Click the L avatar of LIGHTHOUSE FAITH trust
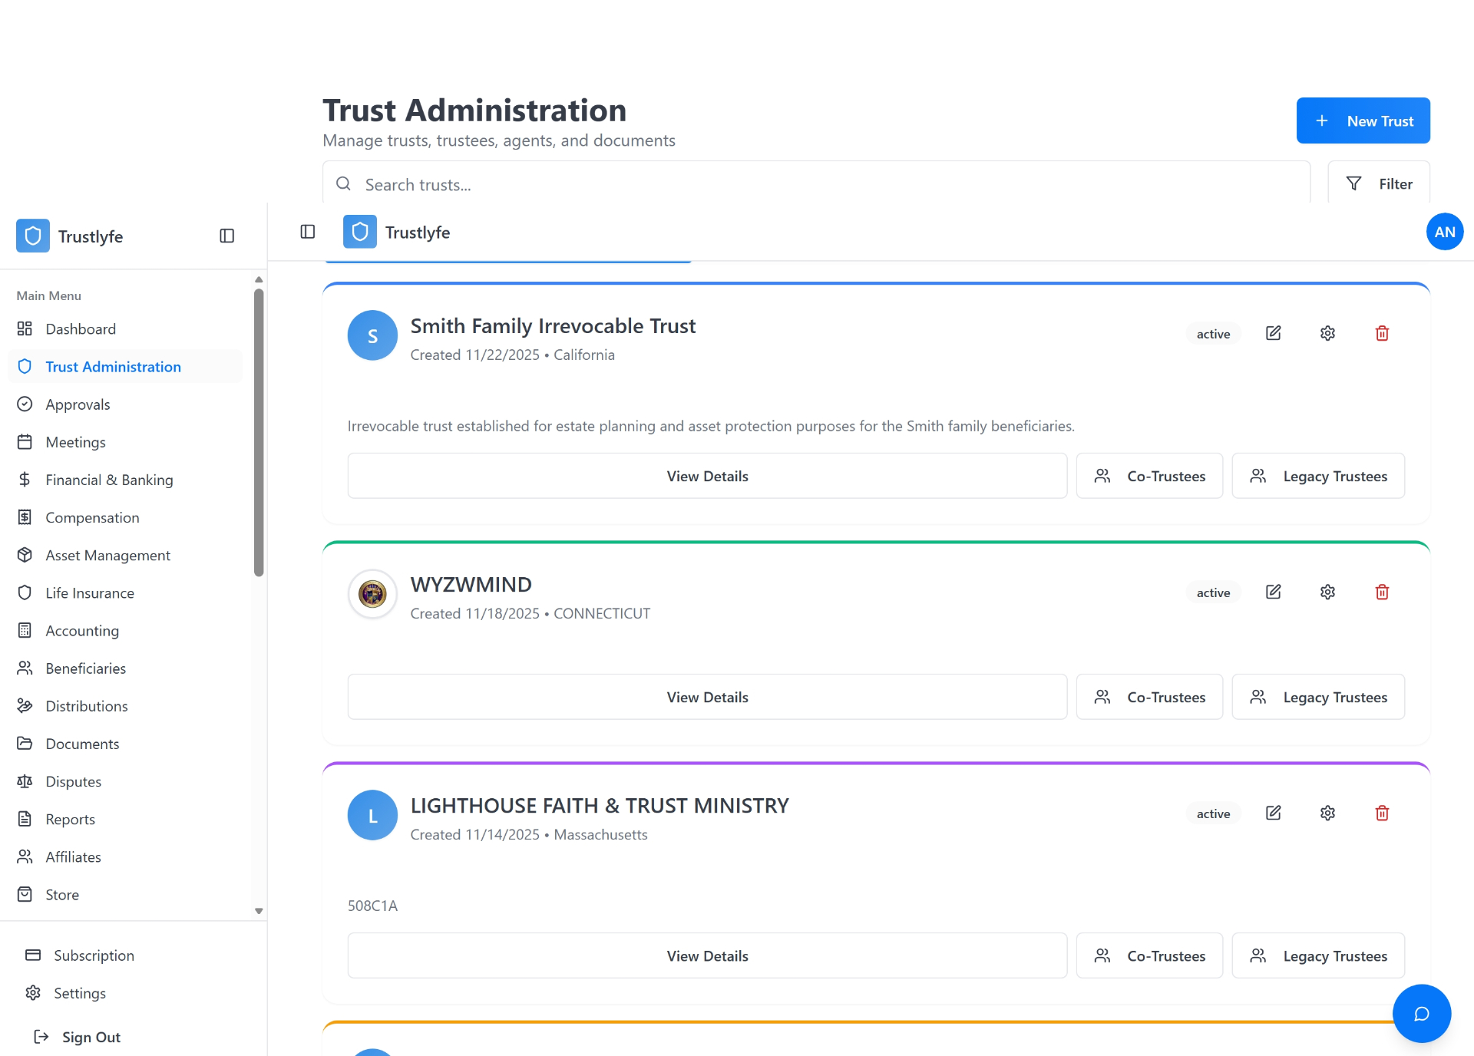This screenshot has width=1474, height=1056. [x=372, y=815]
